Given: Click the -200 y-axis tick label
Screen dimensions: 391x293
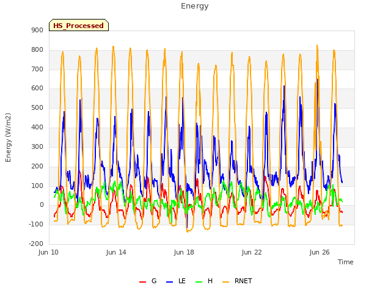Looking at the screenshot, I should [x=36, y=244].
